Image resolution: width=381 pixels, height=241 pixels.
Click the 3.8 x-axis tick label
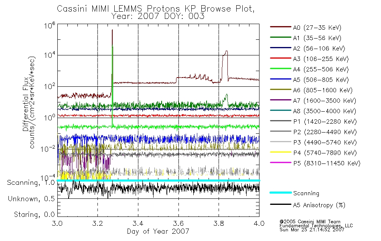(x=219, y=223)
